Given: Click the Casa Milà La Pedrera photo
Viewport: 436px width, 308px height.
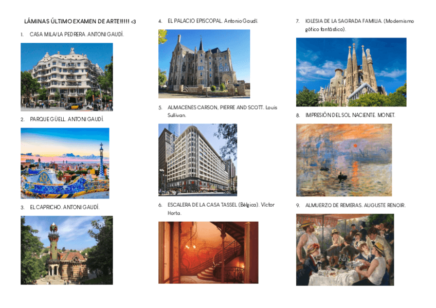Looking at the screenshot, I should coord(67,77).
